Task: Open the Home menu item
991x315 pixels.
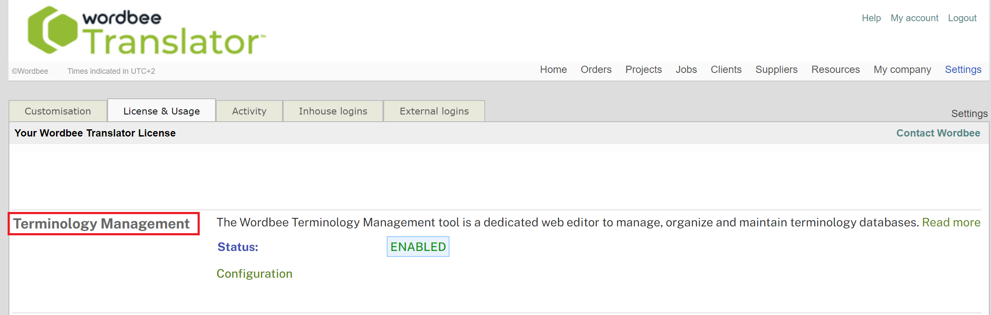Action: point(553,70)
